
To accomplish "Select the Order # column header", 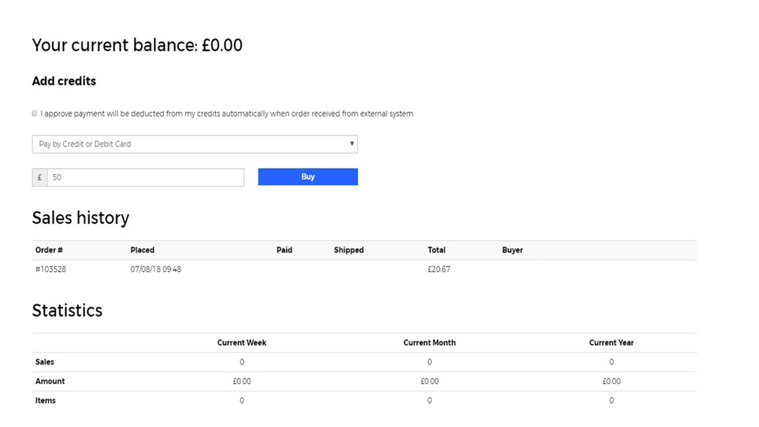I will point(49,250).
